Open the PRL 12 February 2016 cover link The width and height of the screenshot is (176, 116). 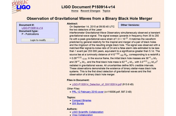pos(88,92)
